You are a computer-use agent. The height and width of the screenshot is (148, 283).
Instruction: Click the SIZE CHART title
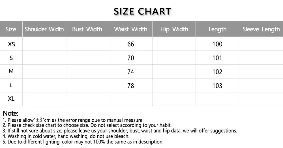(x=142, y=11)
